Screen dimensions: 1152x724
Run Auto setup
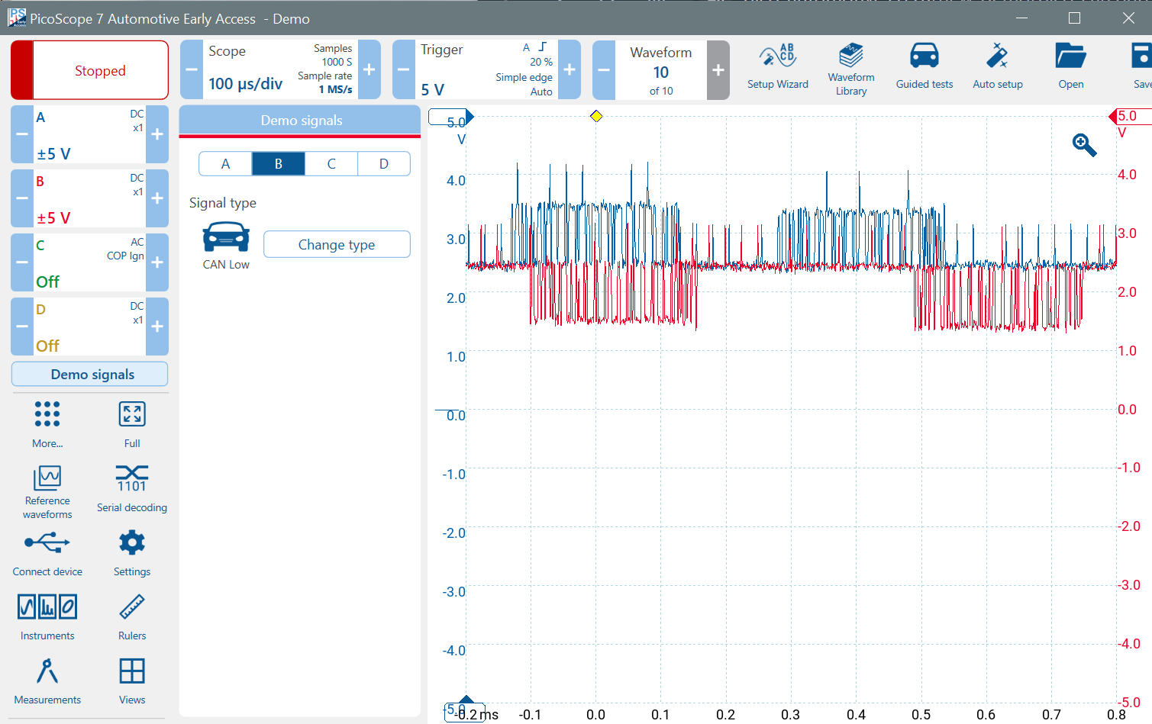[997, 67]
